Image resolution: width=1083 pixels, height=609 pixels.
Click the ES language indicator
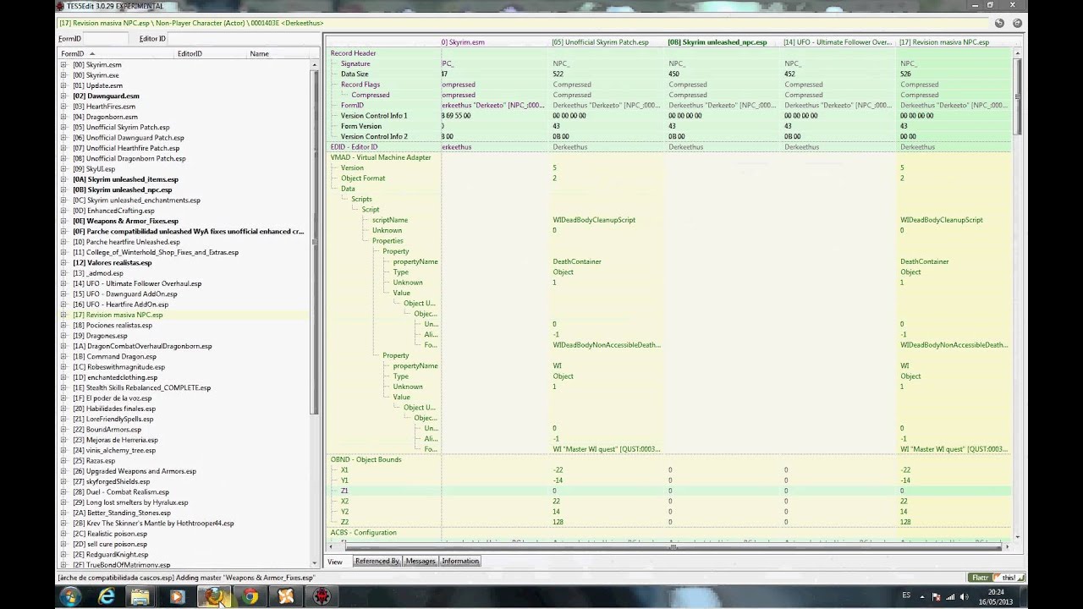(x=906, y=595)
